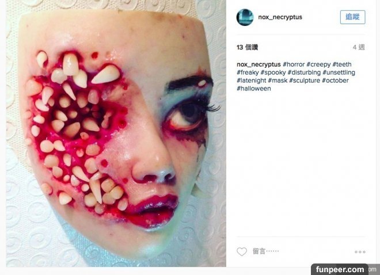
Task: Open the #creepy hashtag
Action: (318, 64)
